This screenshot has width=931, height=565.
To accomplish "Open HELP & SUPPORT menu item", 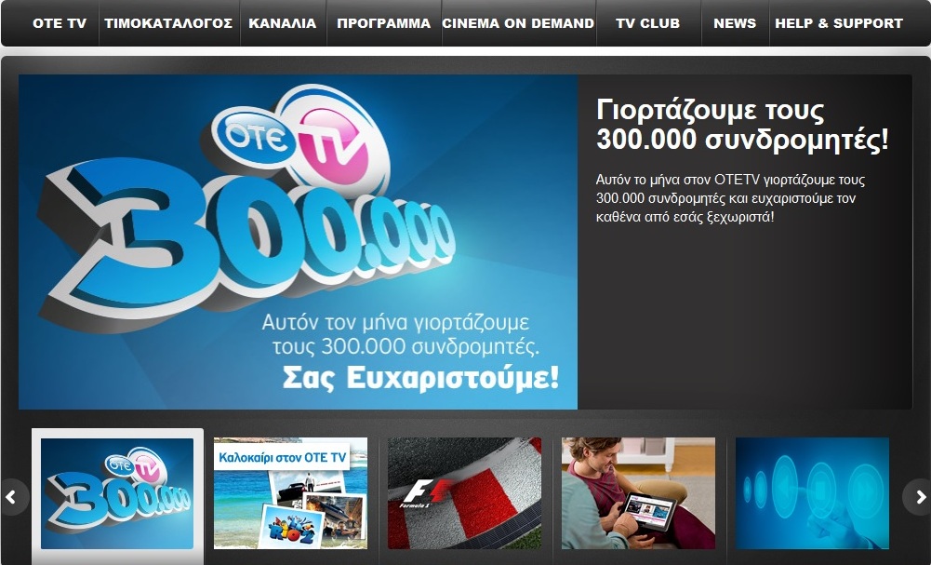I will (839, 24).
